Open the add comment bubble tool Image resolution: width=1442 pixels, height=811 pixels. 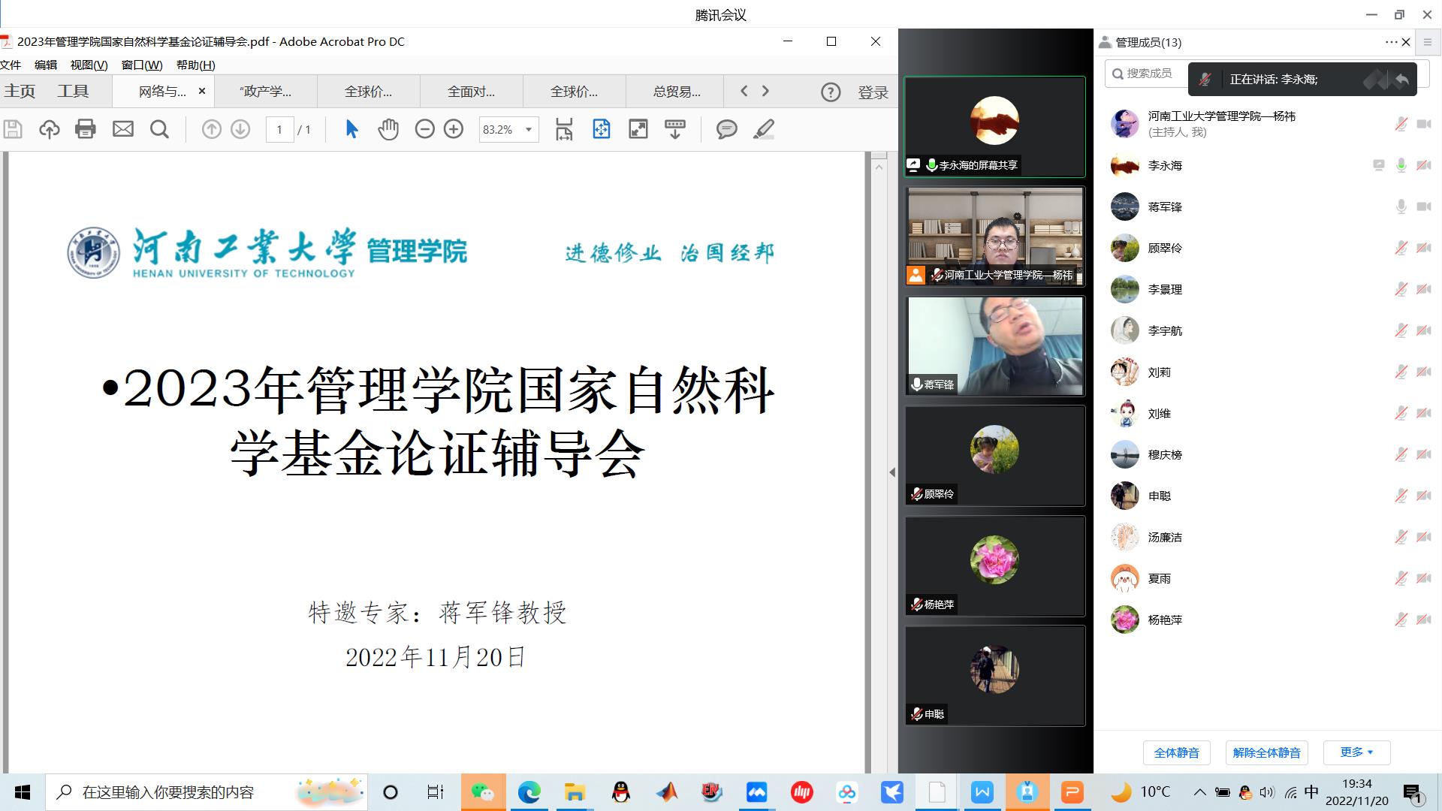click(726, 129)
